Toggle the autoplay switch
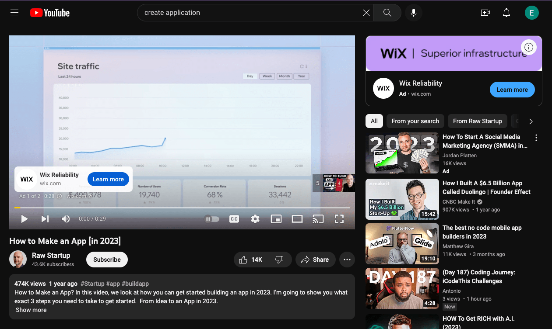This screenshot has width=552, height=329. click(x=212, y=219)
